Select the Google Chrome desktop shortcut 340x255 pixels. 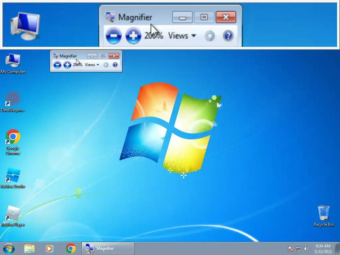13,142
